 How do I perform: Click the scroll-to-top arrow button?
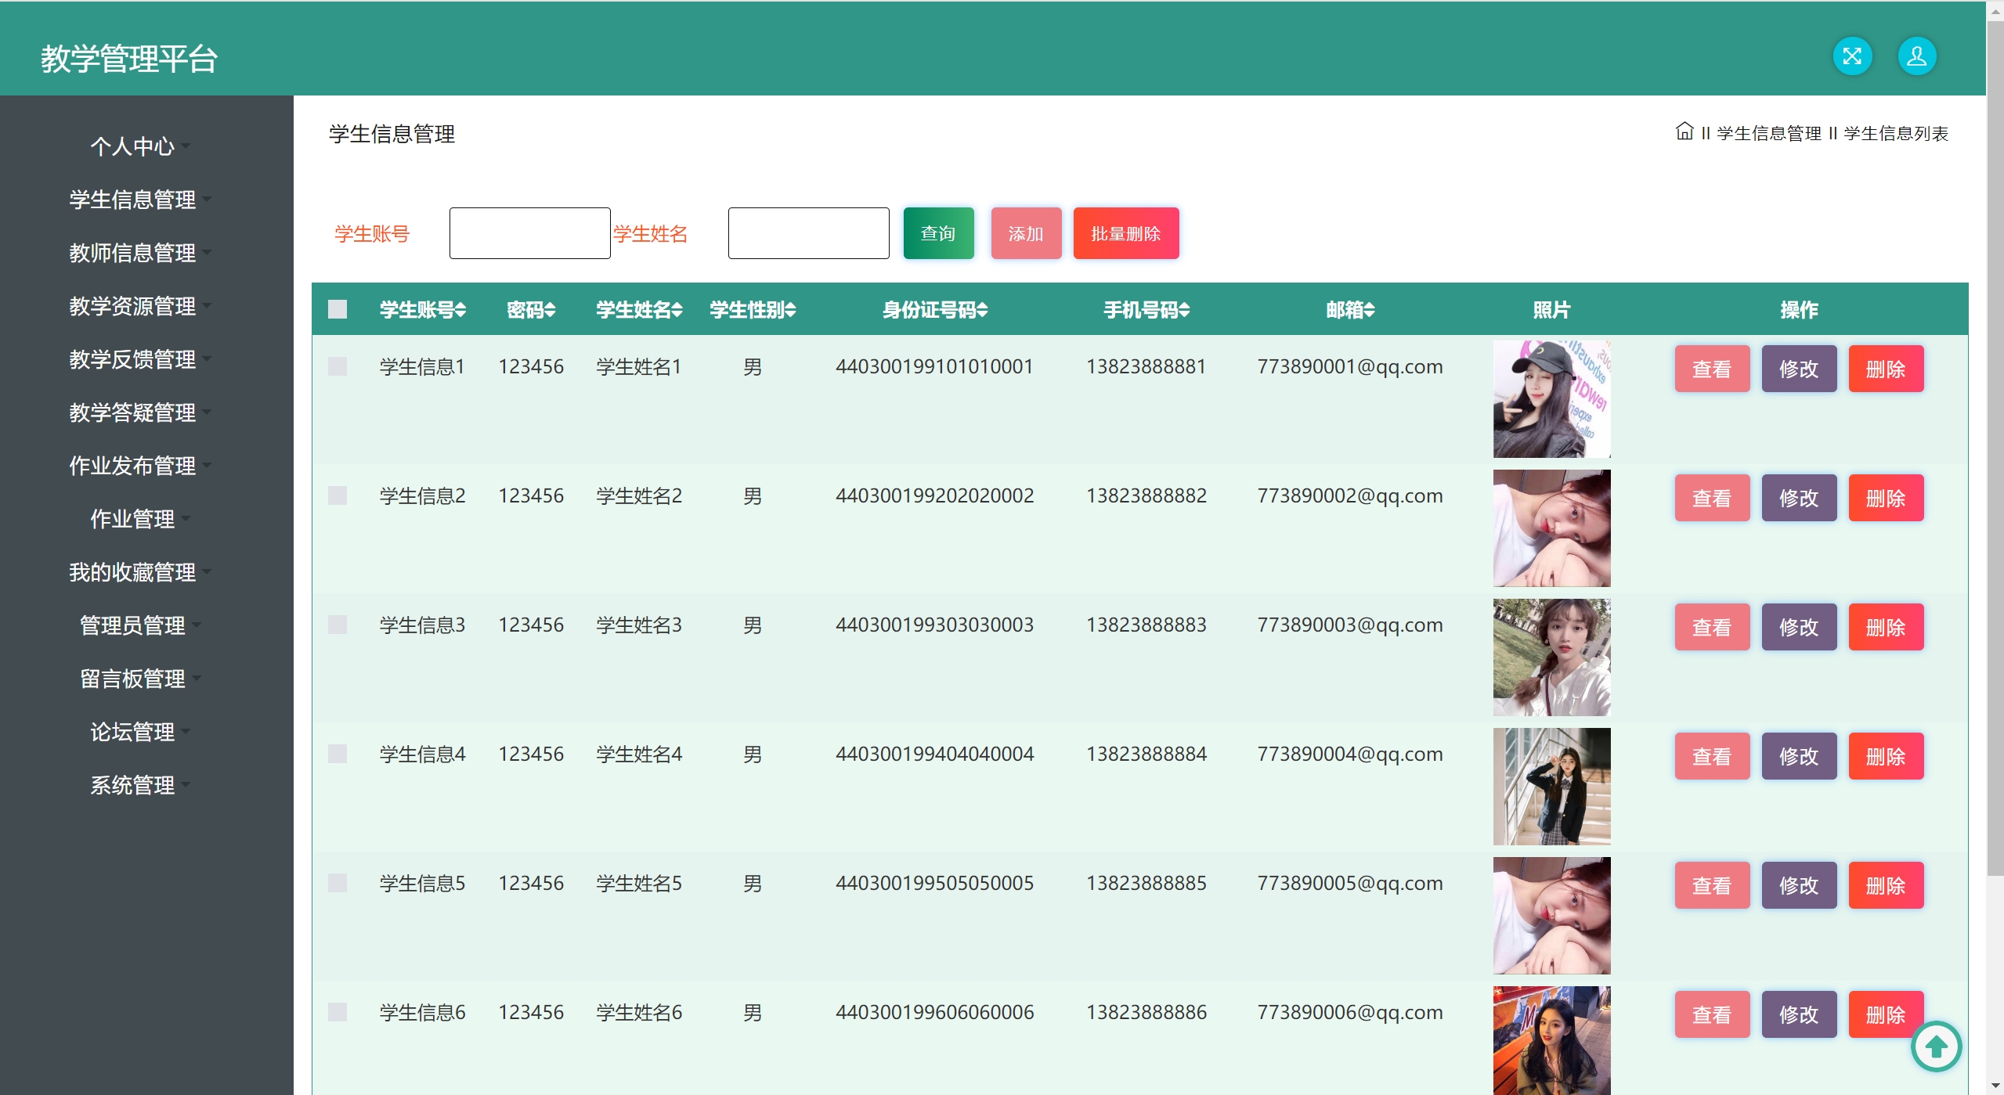tap(1935, 1046)
